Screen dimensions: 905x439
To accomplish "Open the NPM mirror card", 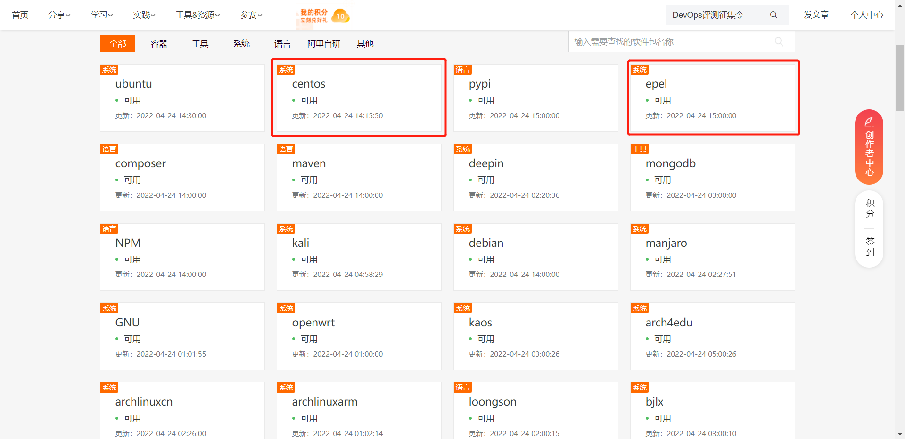I will (x=182, y=257).
